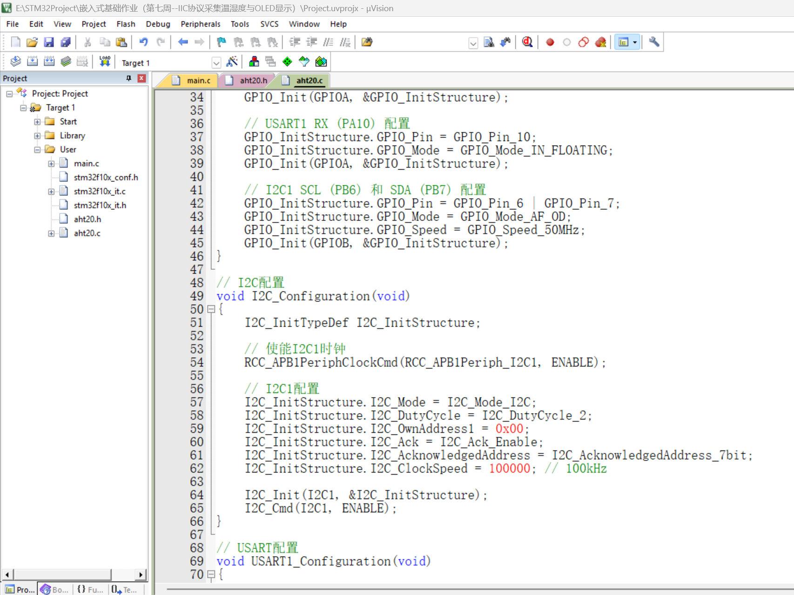Expand the Start folder
This screenshot has width=794, height=595.
(x=37, y=122)
